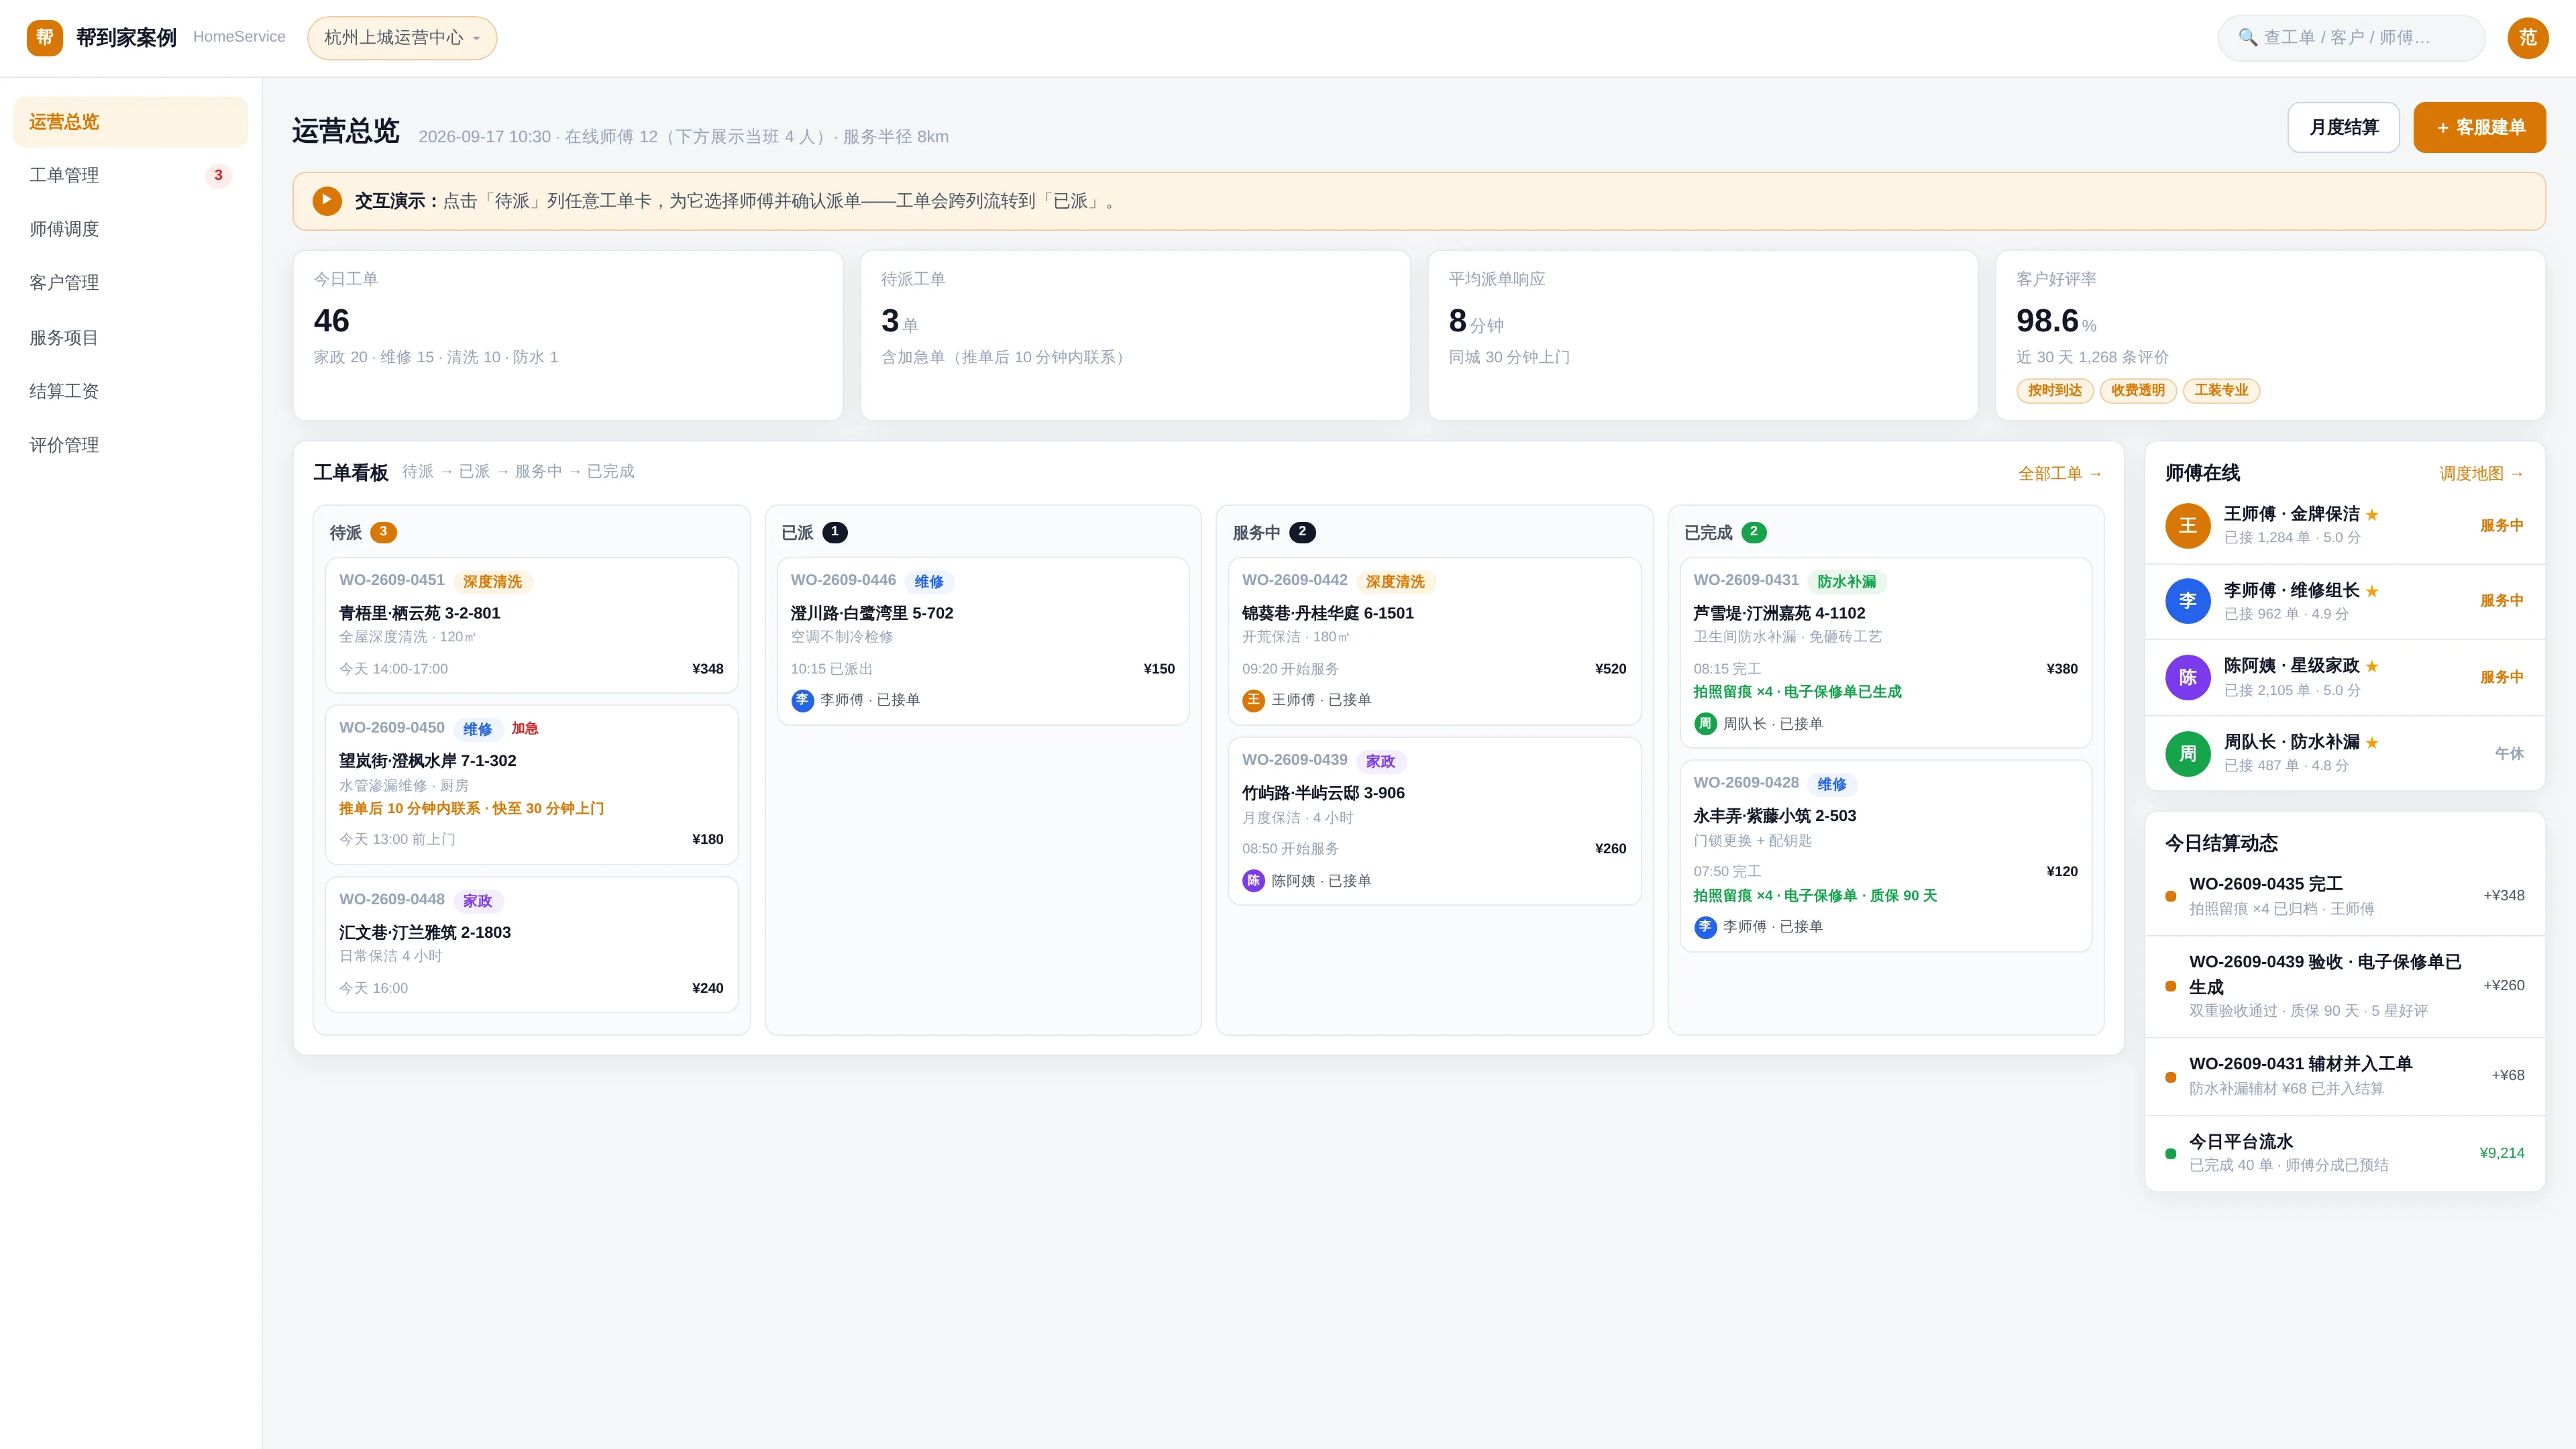Open 运营总览 in the sidebar

click(x=130, y=122)
